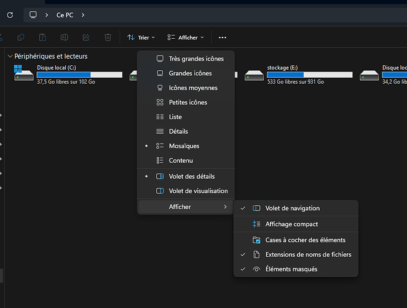The image size is (407, 308).
Task: Click the paste clipboard icon in toolbar
Action: (42, 38)
